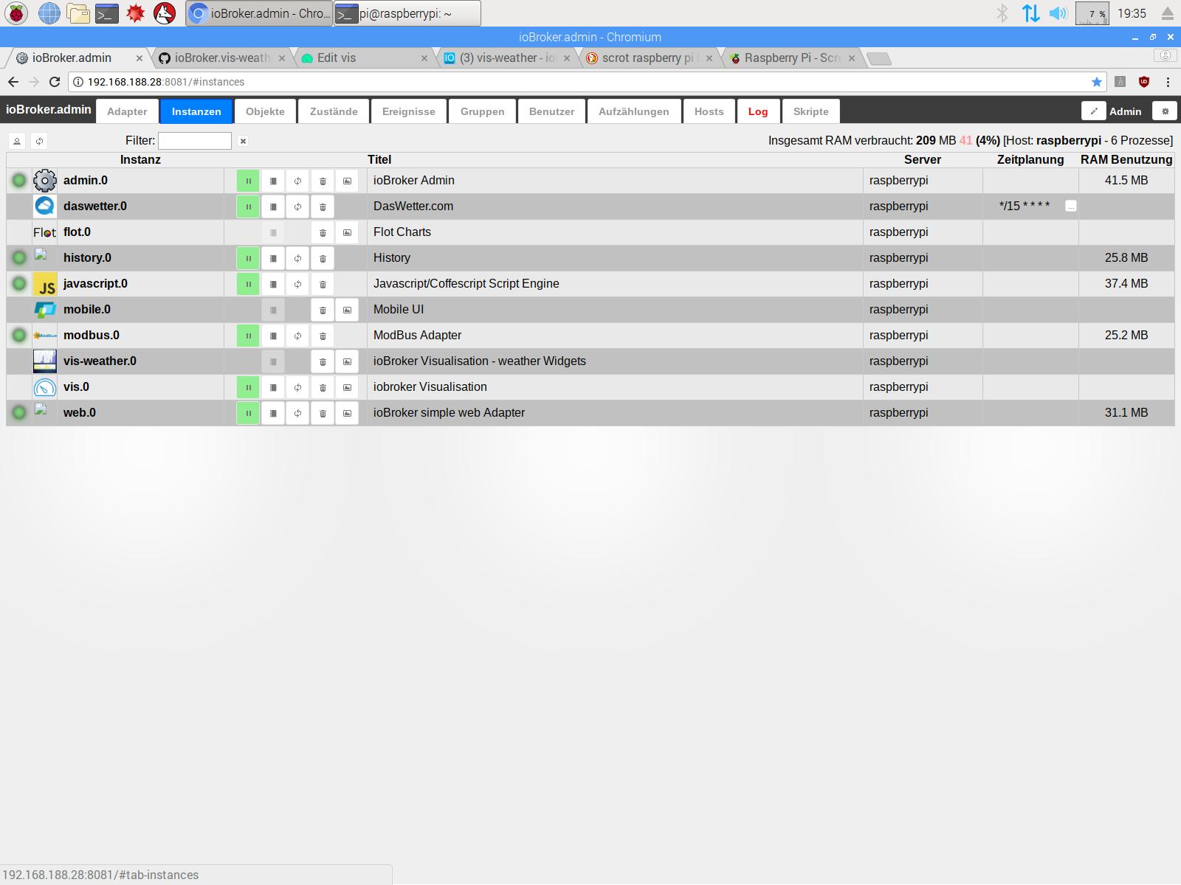Restart the javascript.0 instance
Screen dimensions: 1181x885
297,284
